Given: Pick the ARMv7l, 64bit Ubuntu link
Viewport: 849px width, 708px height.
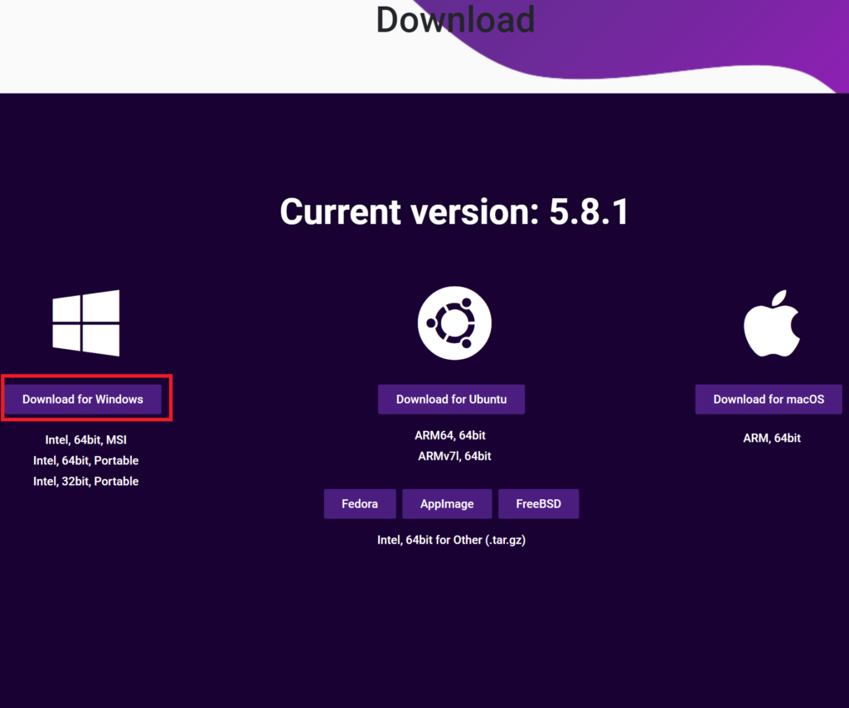Looking at the screenshot, I should 454,456.
